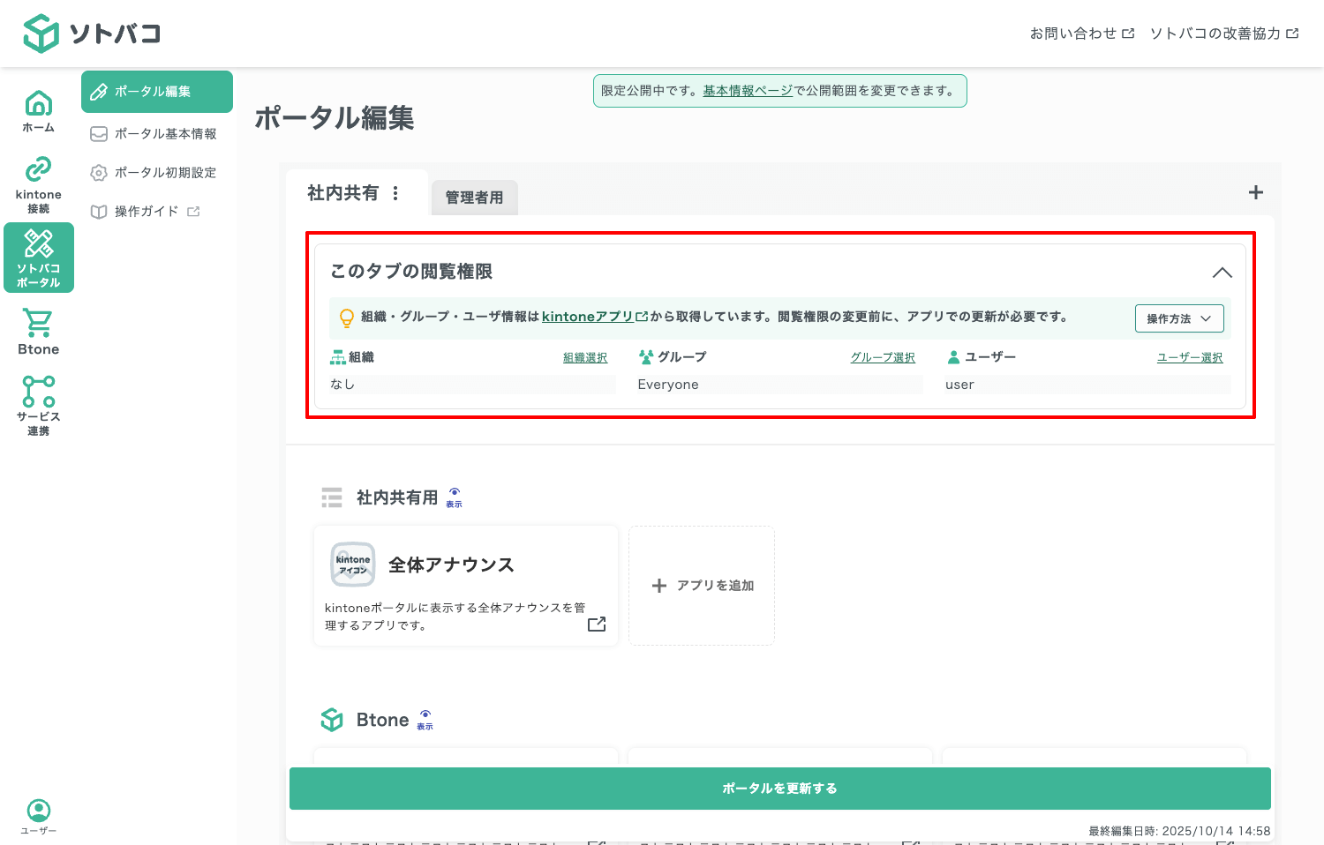
Task: Click the ポータルを更新する button
Action: click(779, 788)
